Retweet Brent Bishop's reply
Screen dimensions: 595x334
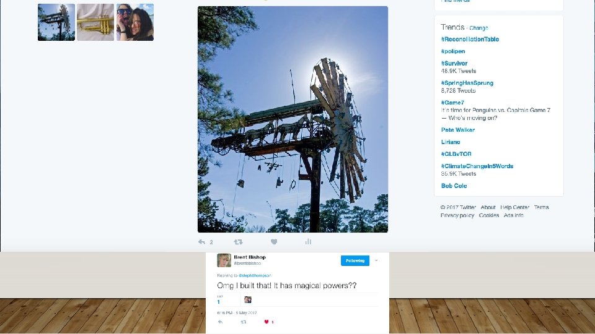(243, 322)
